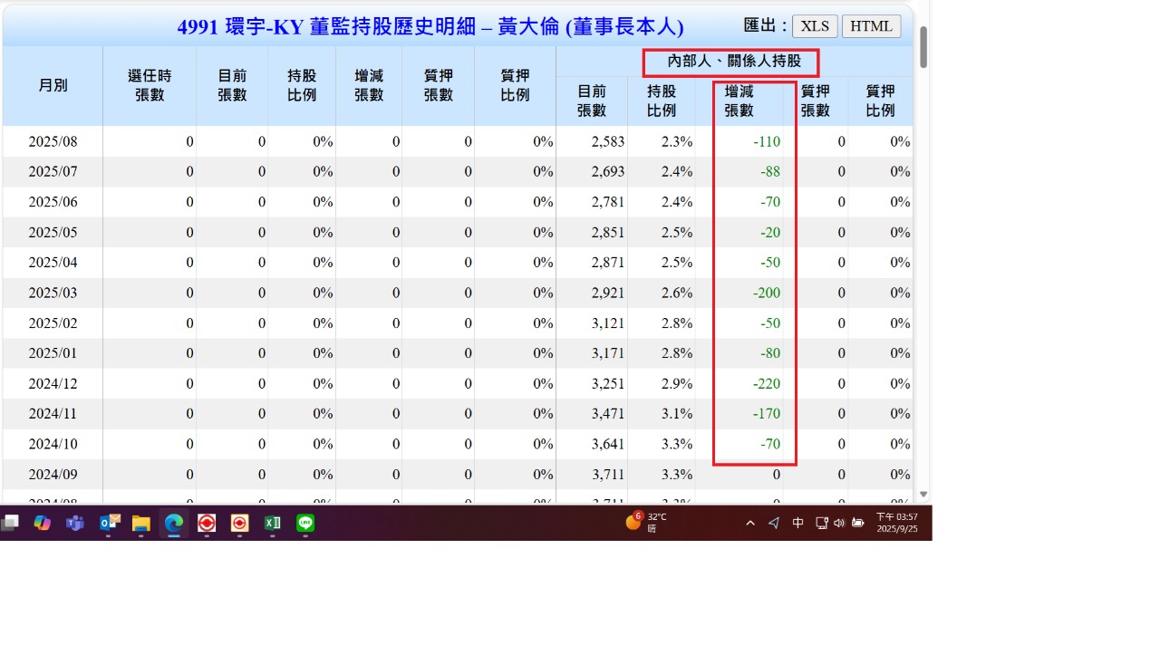Open the Copilot taskbar icon
Screen dimensions: 1160x645
pos(43,523)
